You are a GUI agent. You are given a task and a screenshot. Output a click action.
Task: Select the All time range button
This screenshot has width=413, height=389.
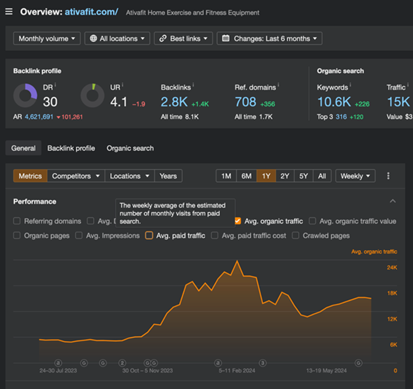tap(322, 176)
